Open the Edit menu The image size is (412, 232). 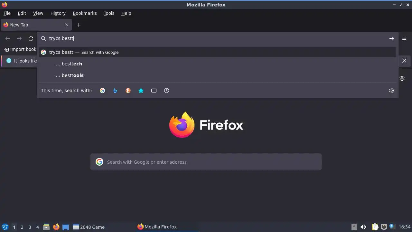[22, 13]
